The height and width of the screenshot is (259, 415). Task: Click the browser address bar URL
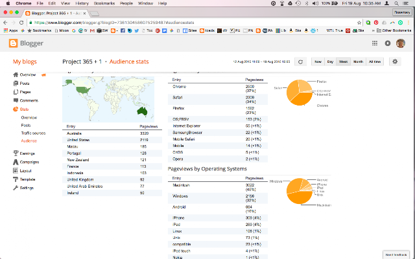tap(114, 23)
